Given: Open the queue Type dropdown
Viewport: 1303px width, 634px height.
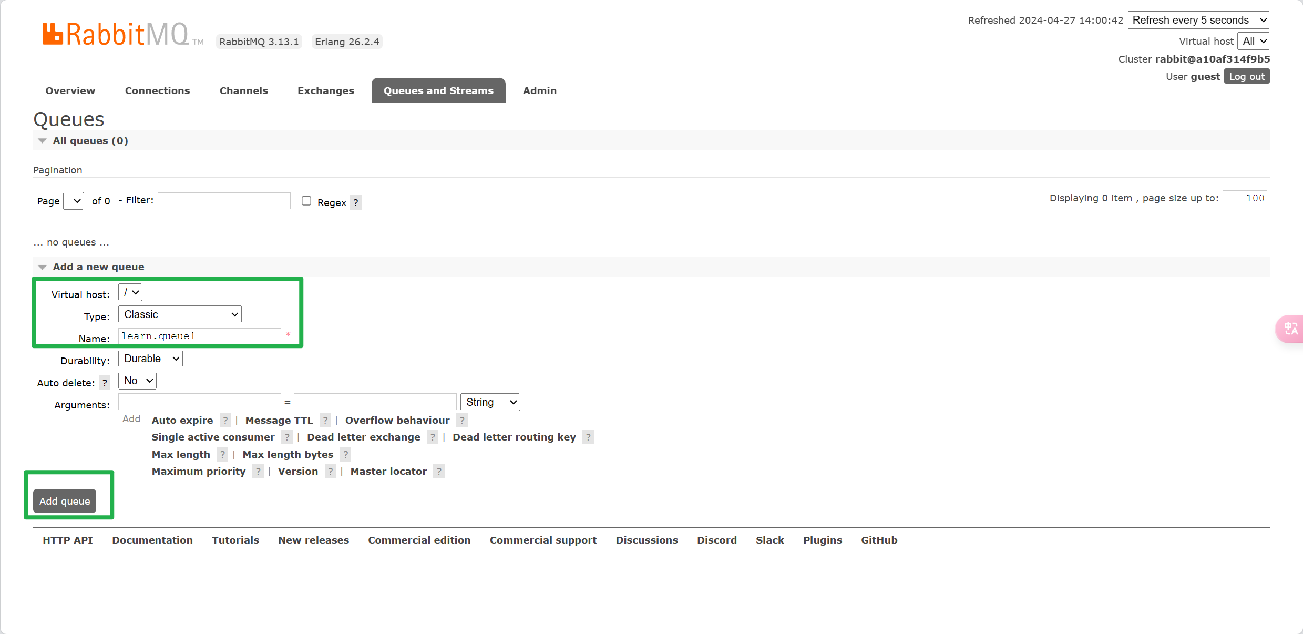Looking at the screenshot, I should click(x=180, y=314).
